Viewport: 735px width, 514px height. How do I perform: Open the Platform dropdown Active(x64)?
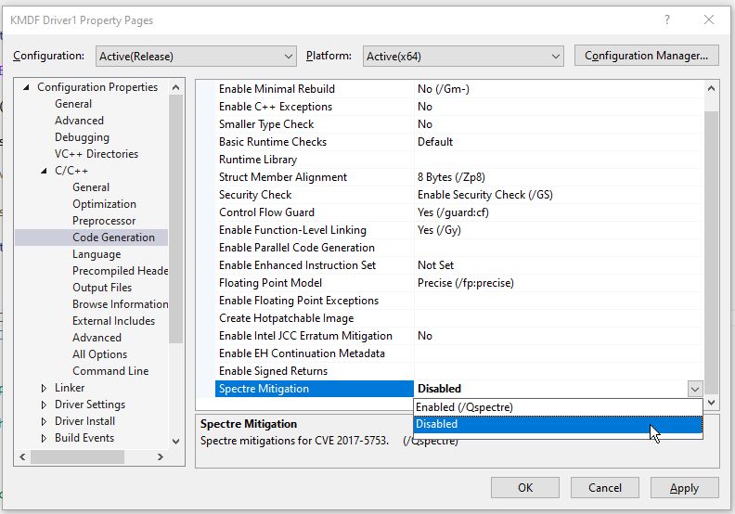pos(463,57)
